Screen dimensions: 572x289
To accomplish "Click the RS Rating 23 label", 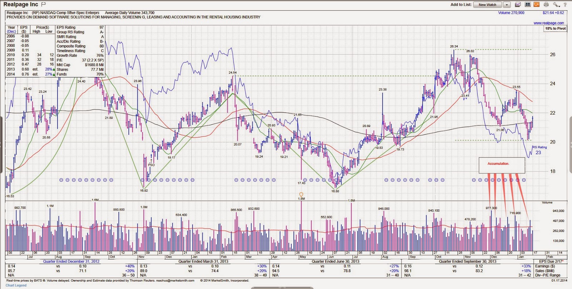I will [539, 150].
